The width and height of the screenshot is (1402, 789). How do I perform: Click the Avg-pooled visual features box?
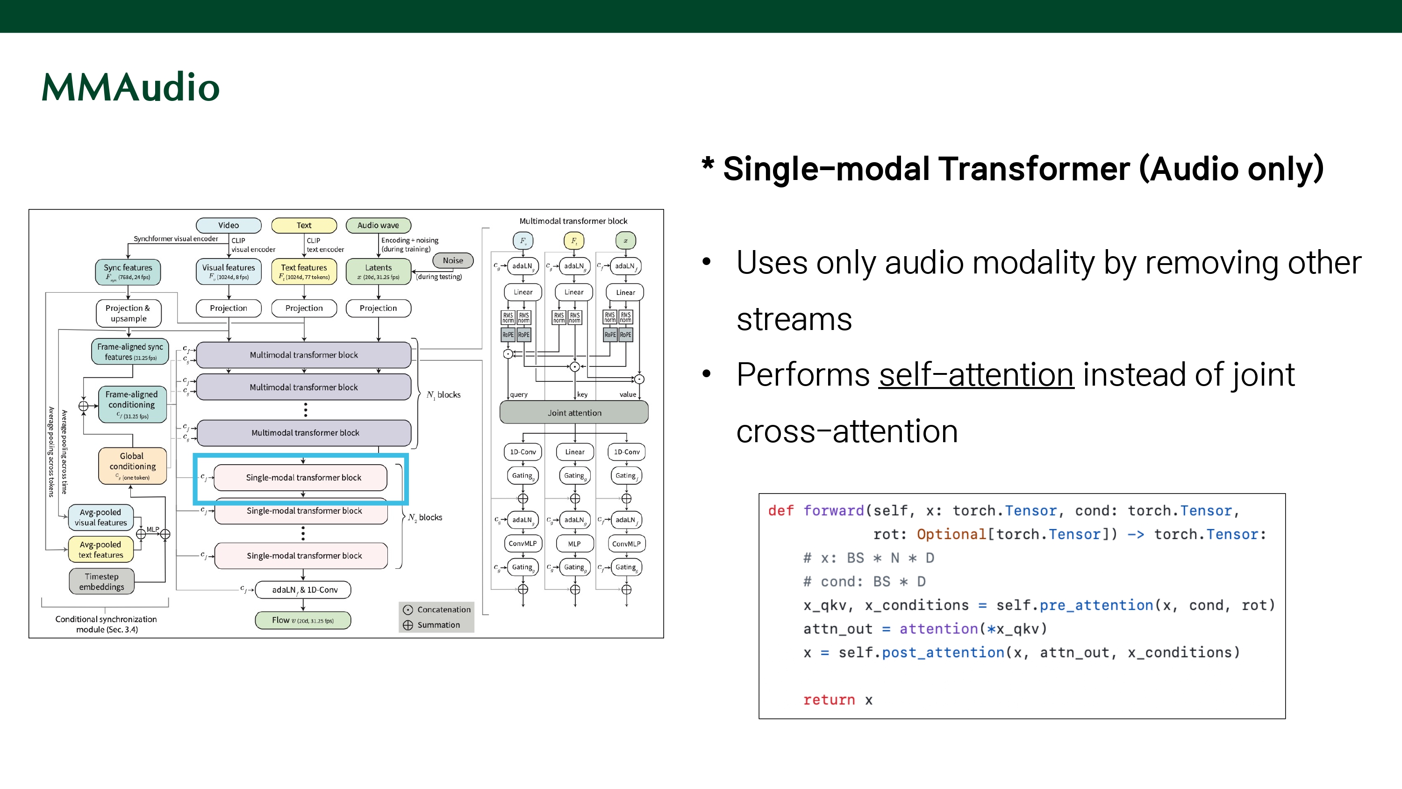(100, 517)
